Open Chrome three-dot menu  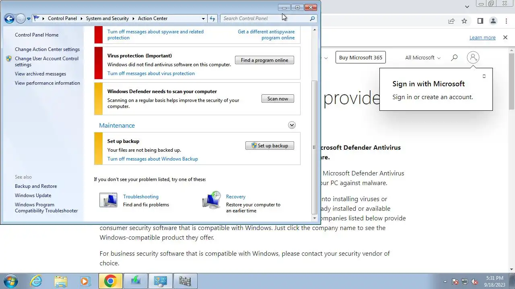[506, 21]
